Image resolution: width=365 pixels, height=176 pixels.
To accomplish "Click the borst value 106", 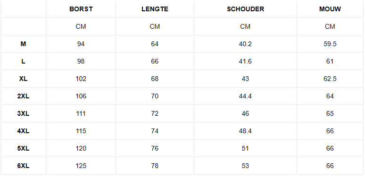I will 81,96.
